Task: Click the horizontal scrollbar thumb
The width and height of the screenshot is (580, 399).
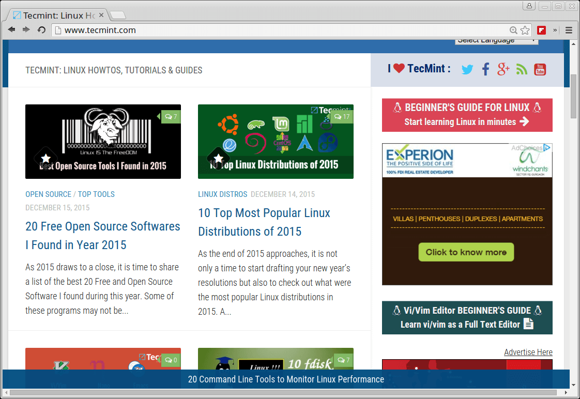Action: [283, 392]
